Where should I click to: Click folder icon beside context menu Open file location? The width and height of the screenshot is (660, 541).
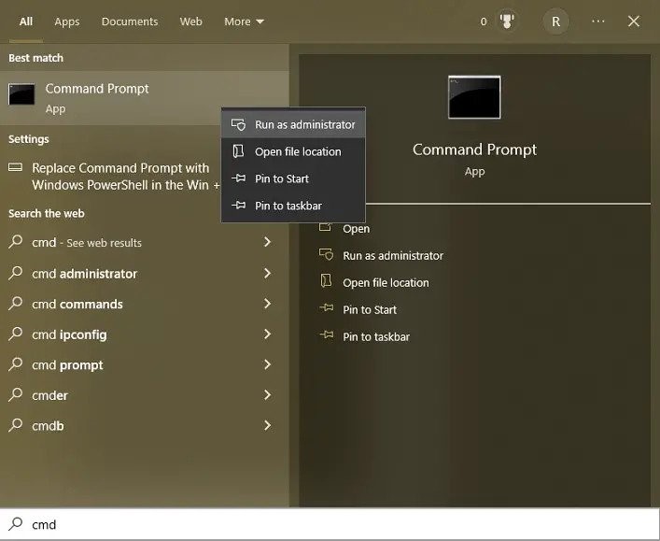pos(238,151)
